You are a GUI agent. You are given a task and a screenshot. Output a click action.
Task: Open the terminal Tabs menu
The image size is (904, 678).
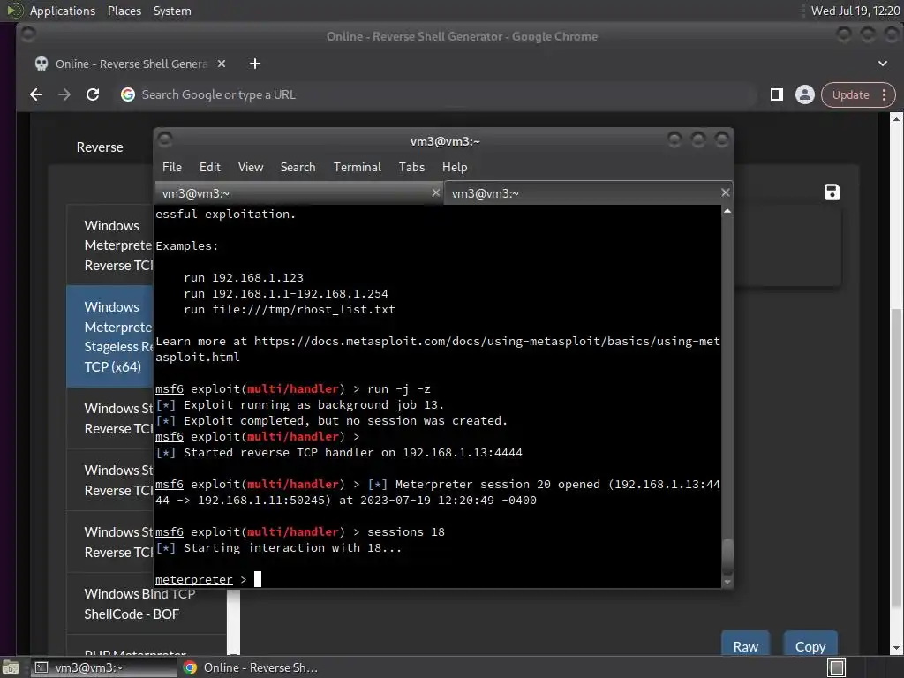coord(411,167)
